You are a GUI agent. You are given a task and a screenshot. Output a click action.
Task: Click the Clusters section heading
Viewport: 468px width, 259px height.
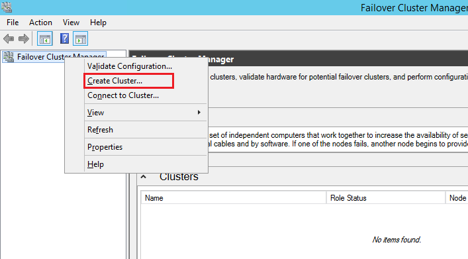click(x=179, y=177)
